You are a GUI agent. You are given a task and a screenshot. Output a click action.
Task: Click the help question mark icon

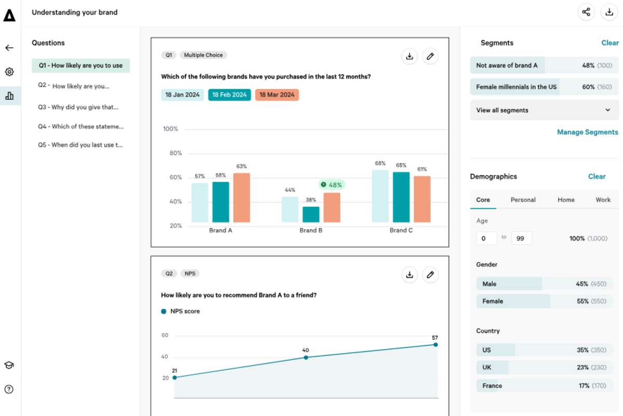tap(9, 389)
